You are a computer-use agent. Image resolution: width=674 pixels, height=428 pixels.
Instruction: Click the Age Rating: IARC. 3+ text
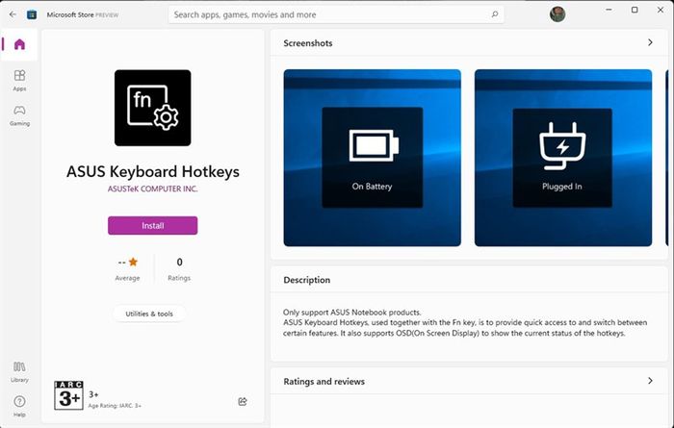(x=115, y=406)
